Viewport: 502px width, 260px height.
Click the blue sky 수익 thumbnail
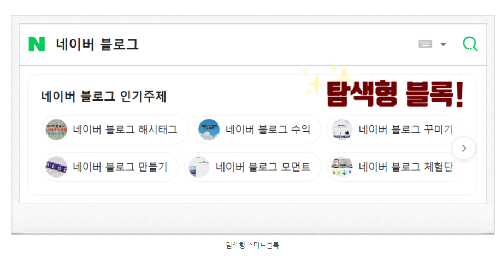(209, 129)
